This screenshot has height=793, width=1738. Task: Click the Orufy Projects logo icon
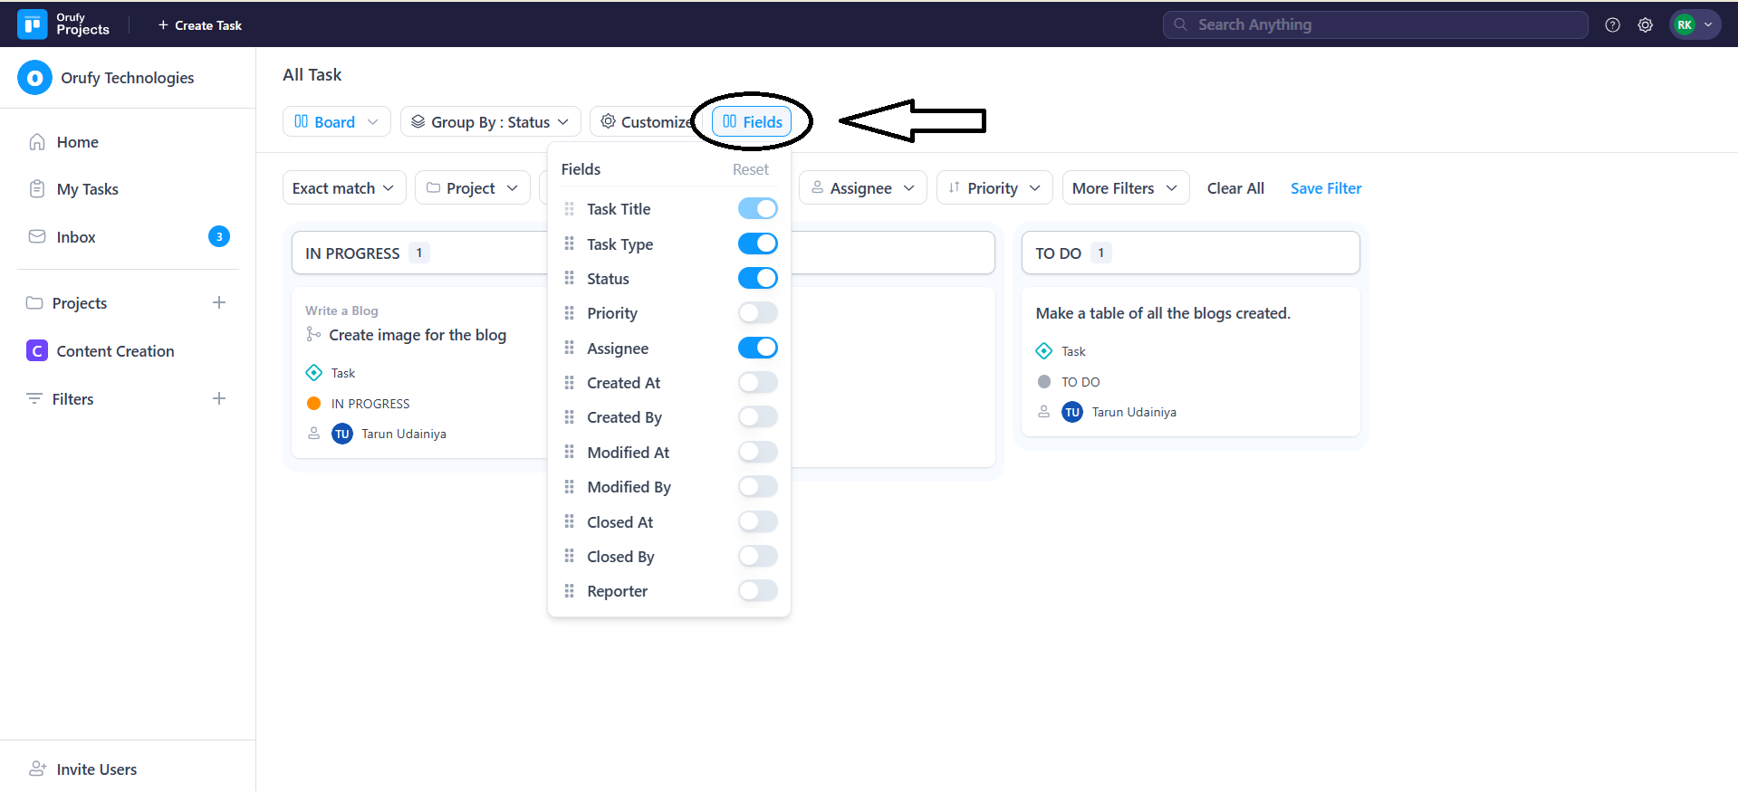tap(33, 24)
